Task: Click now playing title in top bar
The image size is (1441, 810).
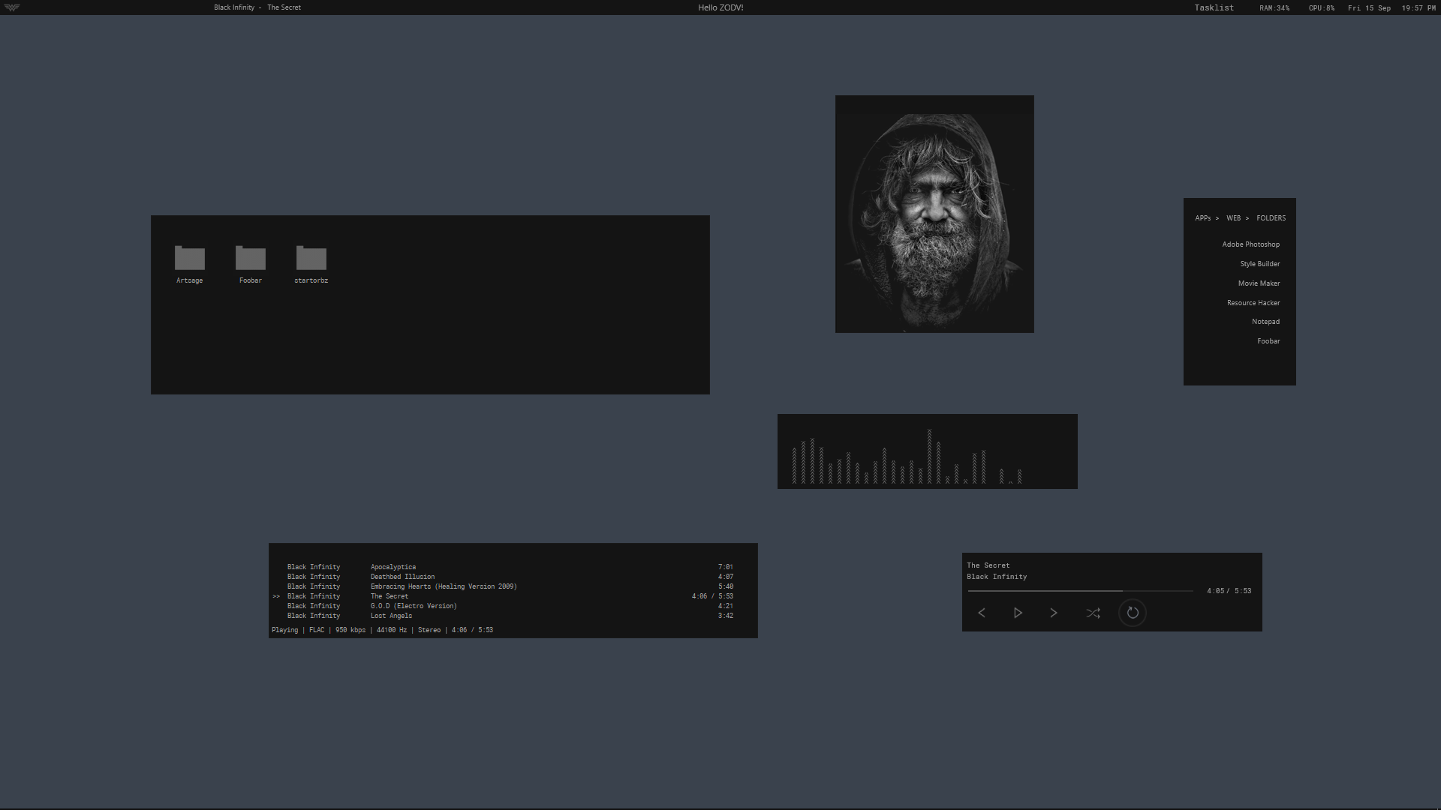Action: pos(257,7)
